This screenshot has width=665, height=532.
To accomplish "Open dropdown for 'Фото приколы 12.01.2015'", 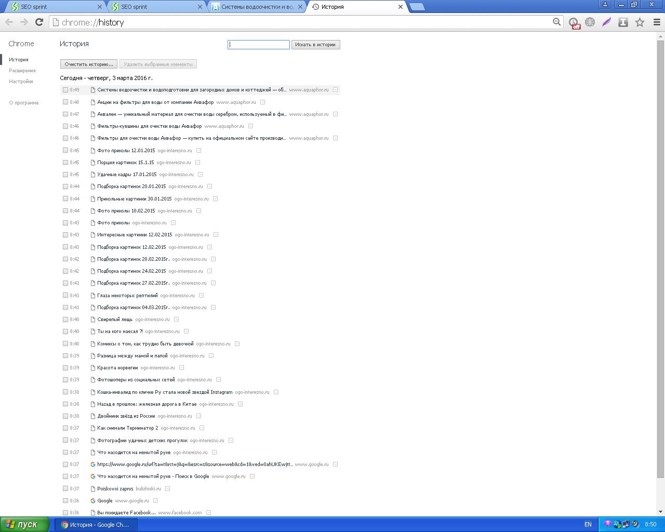I will pos(198,151).
